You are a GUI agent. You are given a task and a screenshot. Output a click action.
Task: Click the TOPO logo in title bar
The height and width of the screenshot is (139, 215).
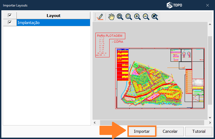tap(174, 5)
